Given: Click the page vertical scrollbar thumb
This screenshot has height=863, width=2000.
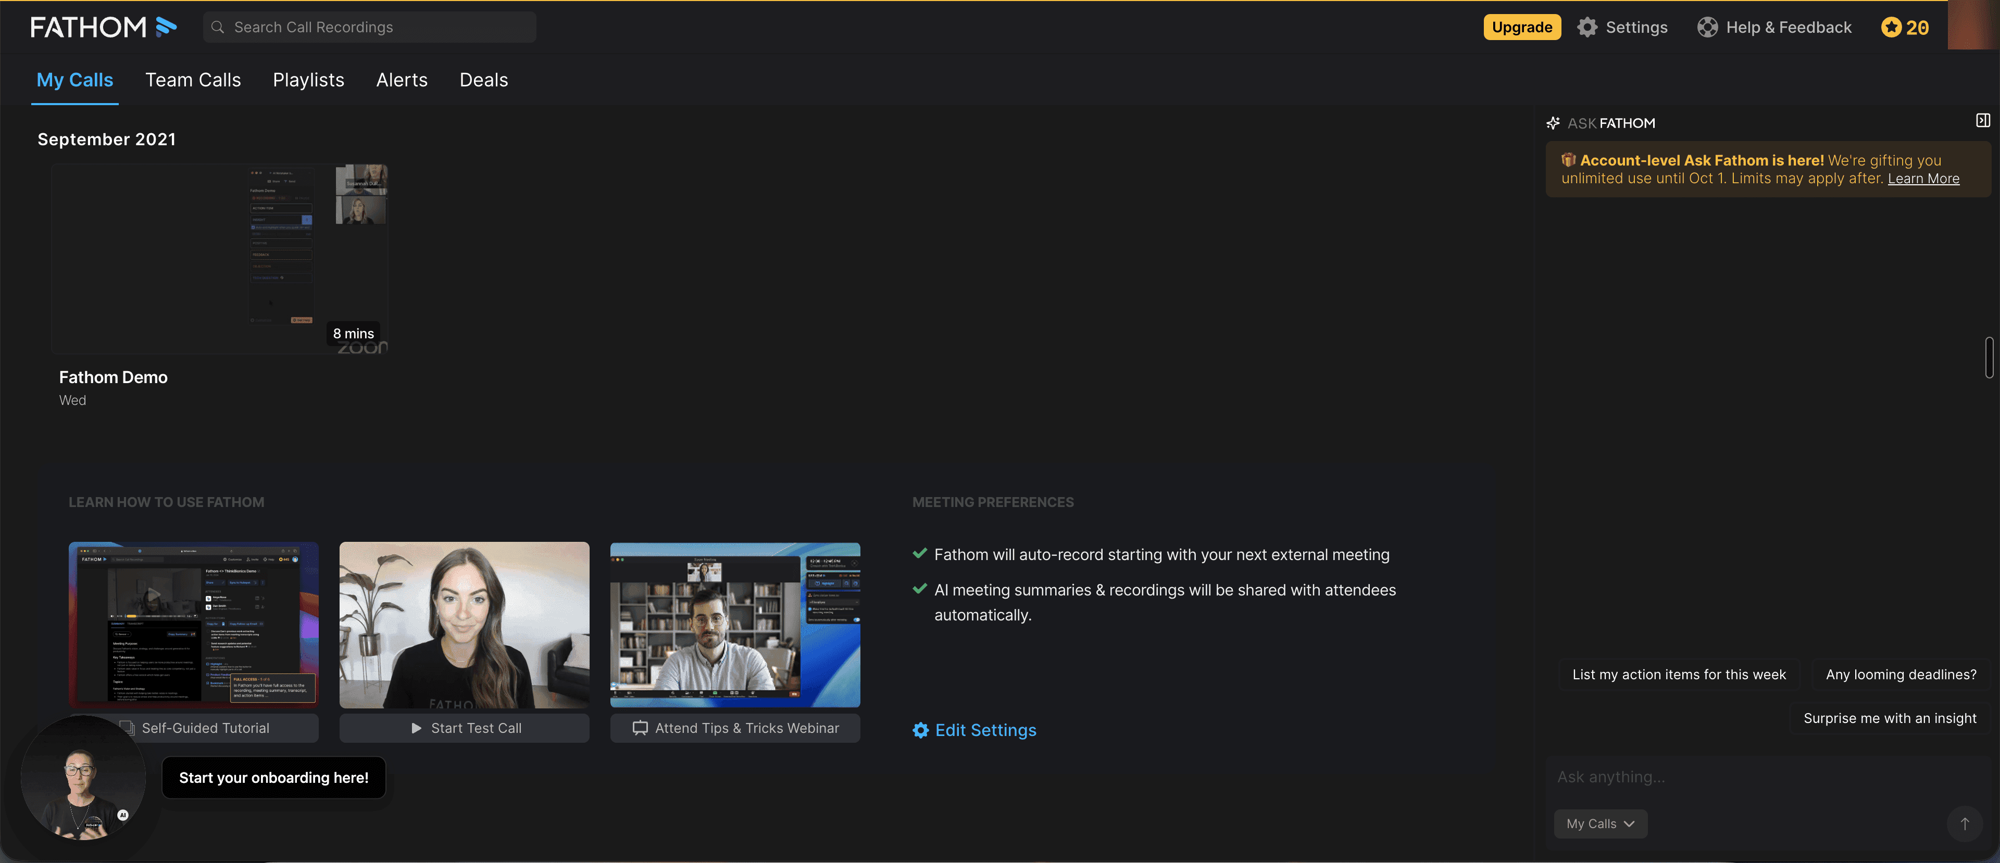Looking at the screenshot, I should pos(1989,357).
